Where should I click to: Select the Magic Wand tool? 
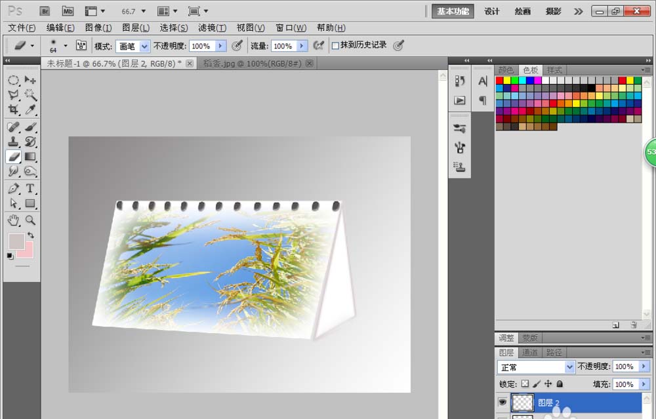click(30, 94)
